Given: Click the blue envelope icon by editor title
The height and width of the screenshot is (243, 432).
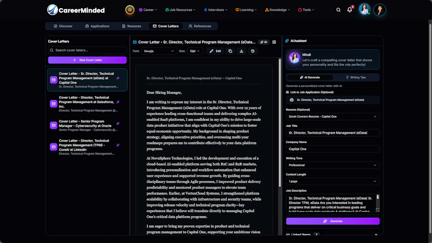Looking at the screenshot, I should (x=134, y=42).
